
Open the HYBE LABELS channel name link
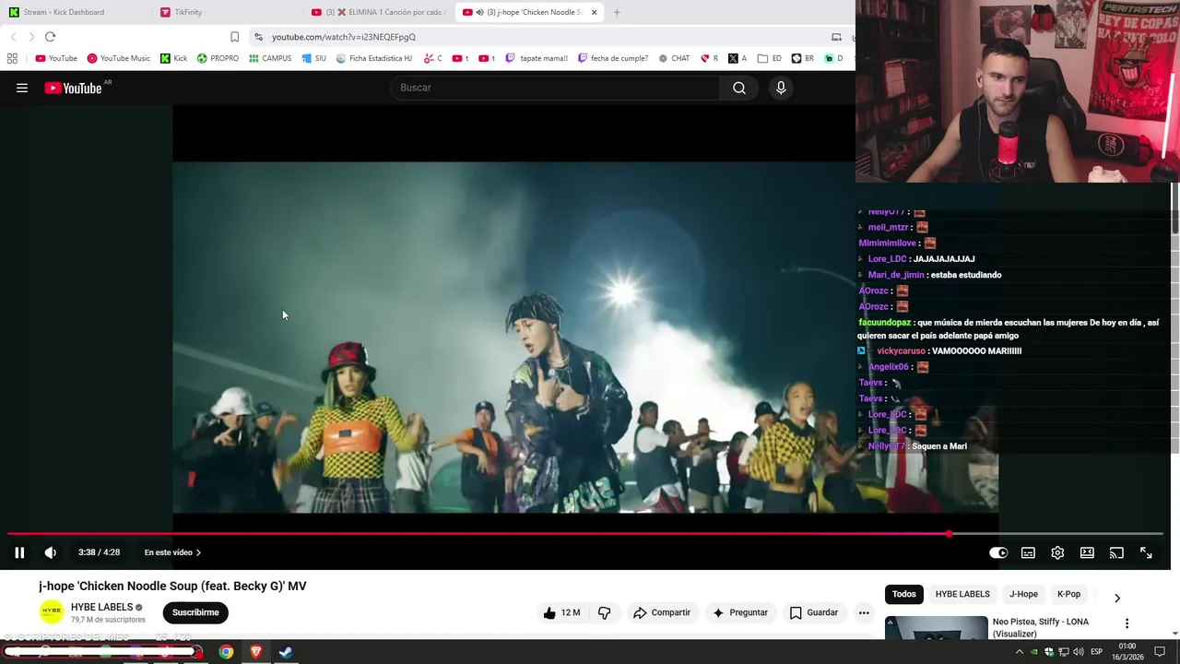[x=101, y=607]
